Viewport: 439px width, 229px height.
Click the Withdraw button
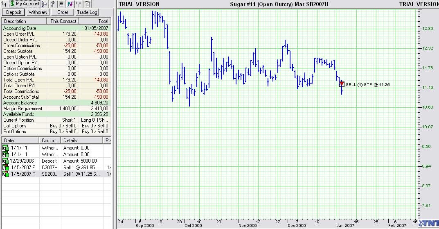click(x=38, y=12)
